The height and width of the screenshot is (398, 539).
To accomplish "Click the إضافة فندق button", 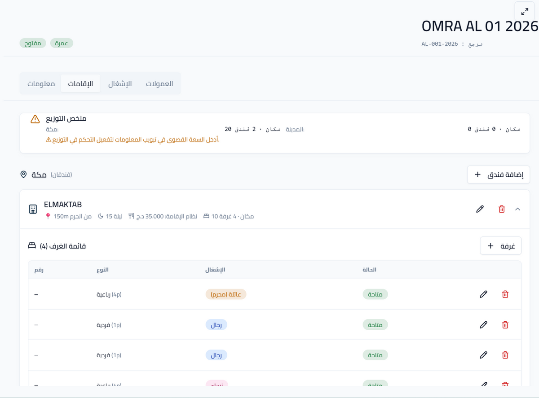I will tap(499, 175).
